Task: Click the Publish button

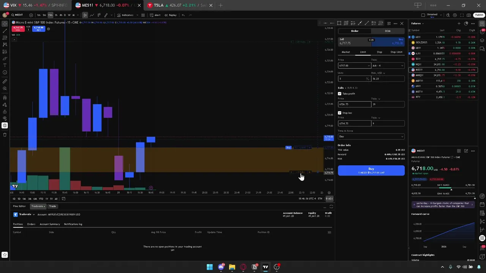Action: tap(479, 15)
